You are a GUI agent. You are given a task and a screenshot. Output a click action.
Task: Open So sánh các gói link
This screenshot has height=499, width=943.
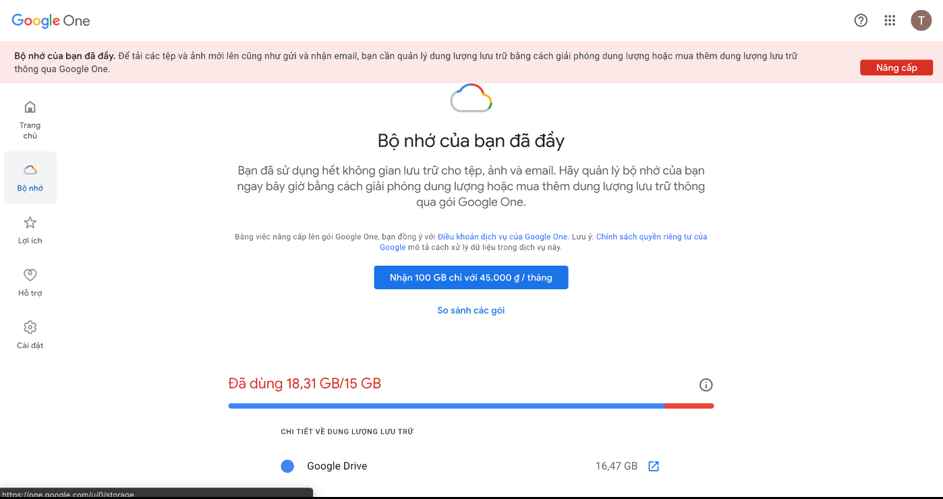[x=471, y=311]
